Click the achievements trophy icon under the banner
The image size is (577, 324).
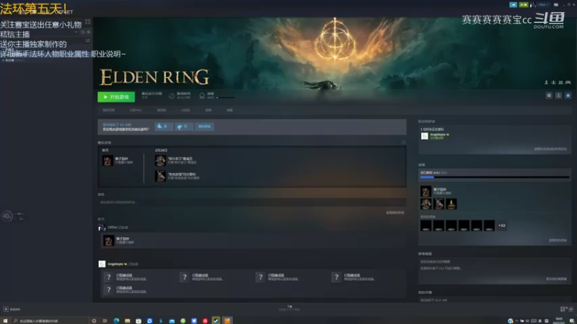click(x=202, y=96)
